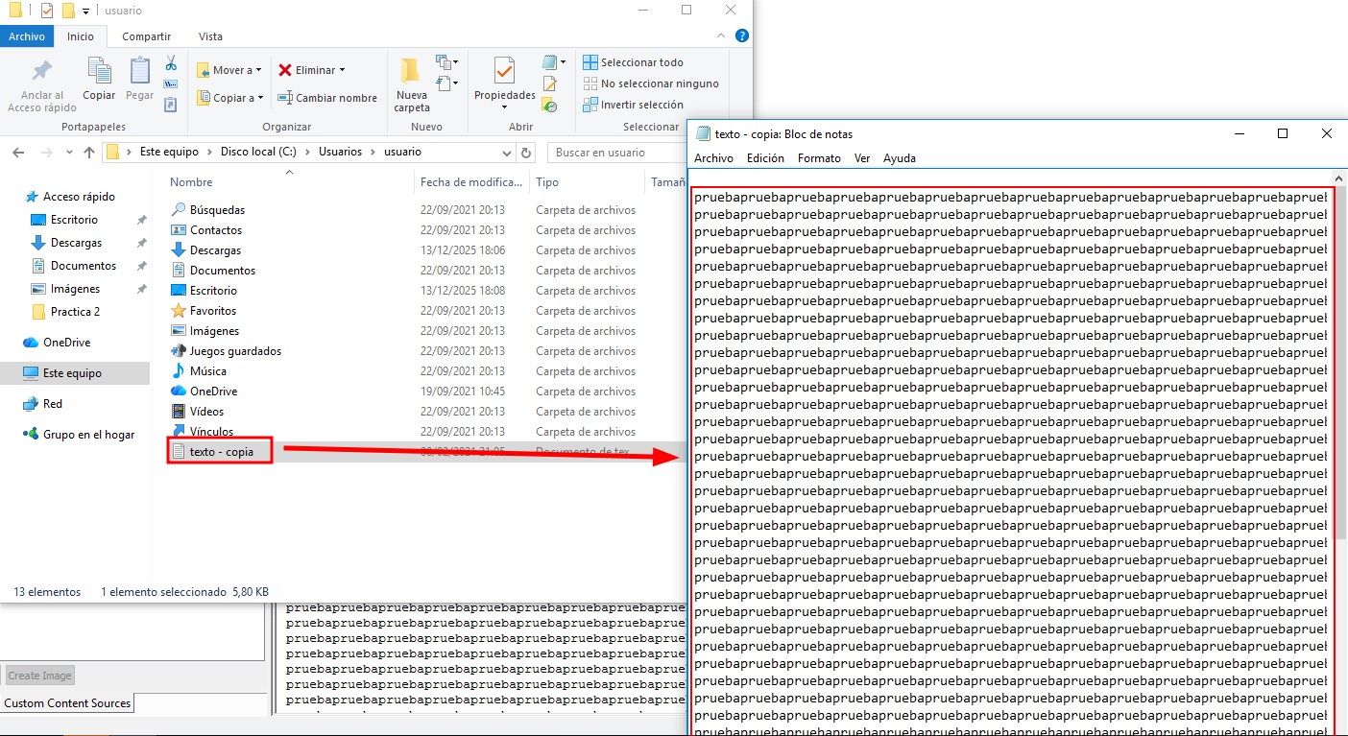Click the scissors Cortar icon

[171, 63]
